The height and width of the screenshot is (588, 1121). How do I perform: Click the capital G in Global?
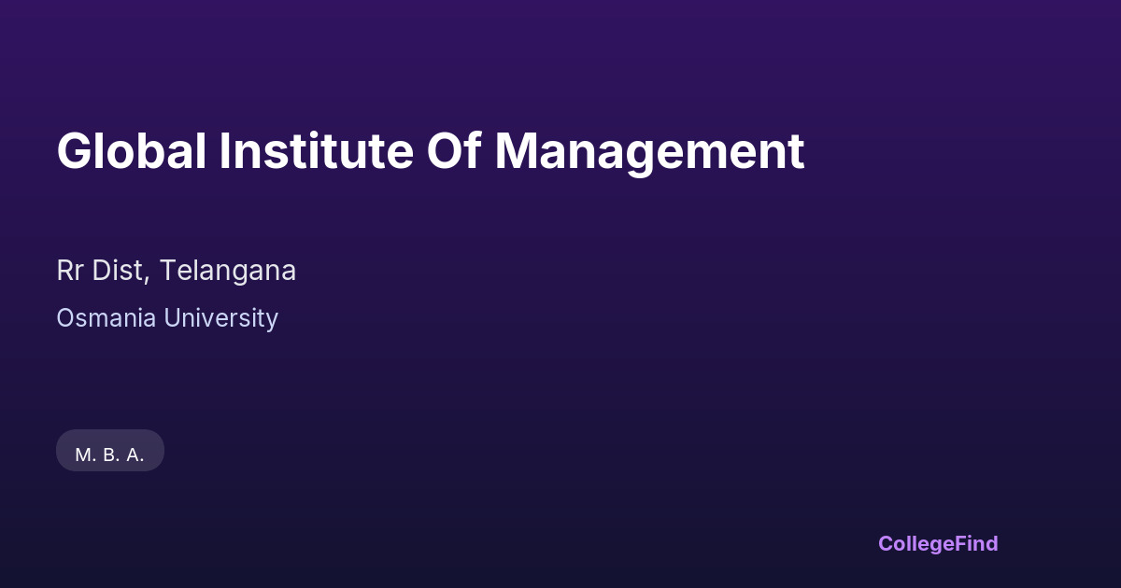73,151
